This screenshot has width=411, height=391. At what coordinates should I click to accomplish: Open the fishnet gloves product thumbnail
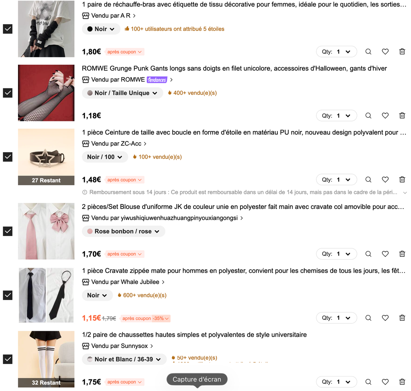[46, 93]
